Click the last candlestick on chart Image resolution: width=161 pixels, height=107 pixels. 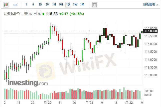[x=142, y=31]
